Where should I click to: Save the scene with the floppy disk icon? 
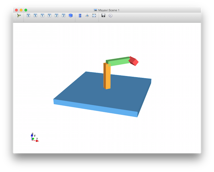click(x=103, y=16)
